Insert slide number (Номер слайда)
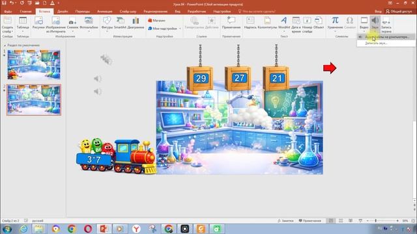This screenshot has height=234, width=417. click(x=307, y=25)
